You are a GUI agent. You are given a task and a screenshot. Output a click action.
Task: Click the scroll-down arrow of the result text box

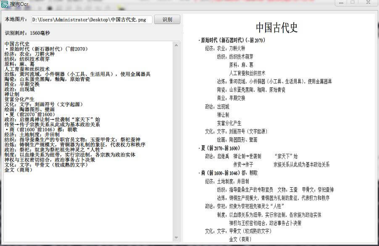tap(176, 238)
